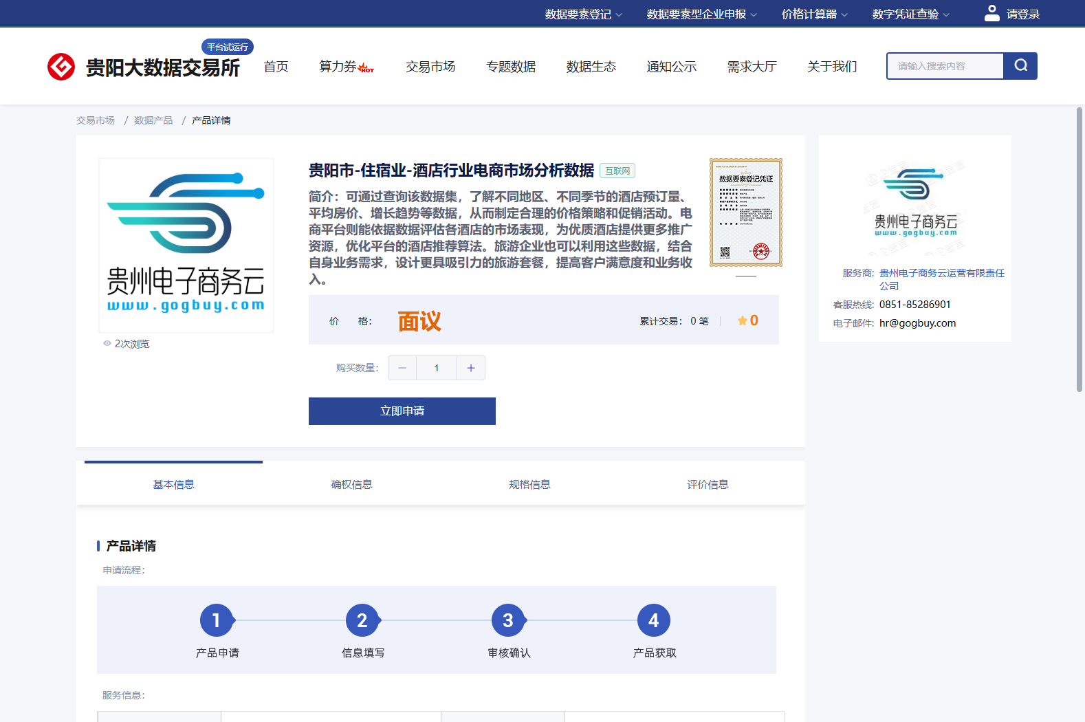This screenshot has width=1085, height=722.
Task: Click the user login avatar icon
Action: point(992,13)
